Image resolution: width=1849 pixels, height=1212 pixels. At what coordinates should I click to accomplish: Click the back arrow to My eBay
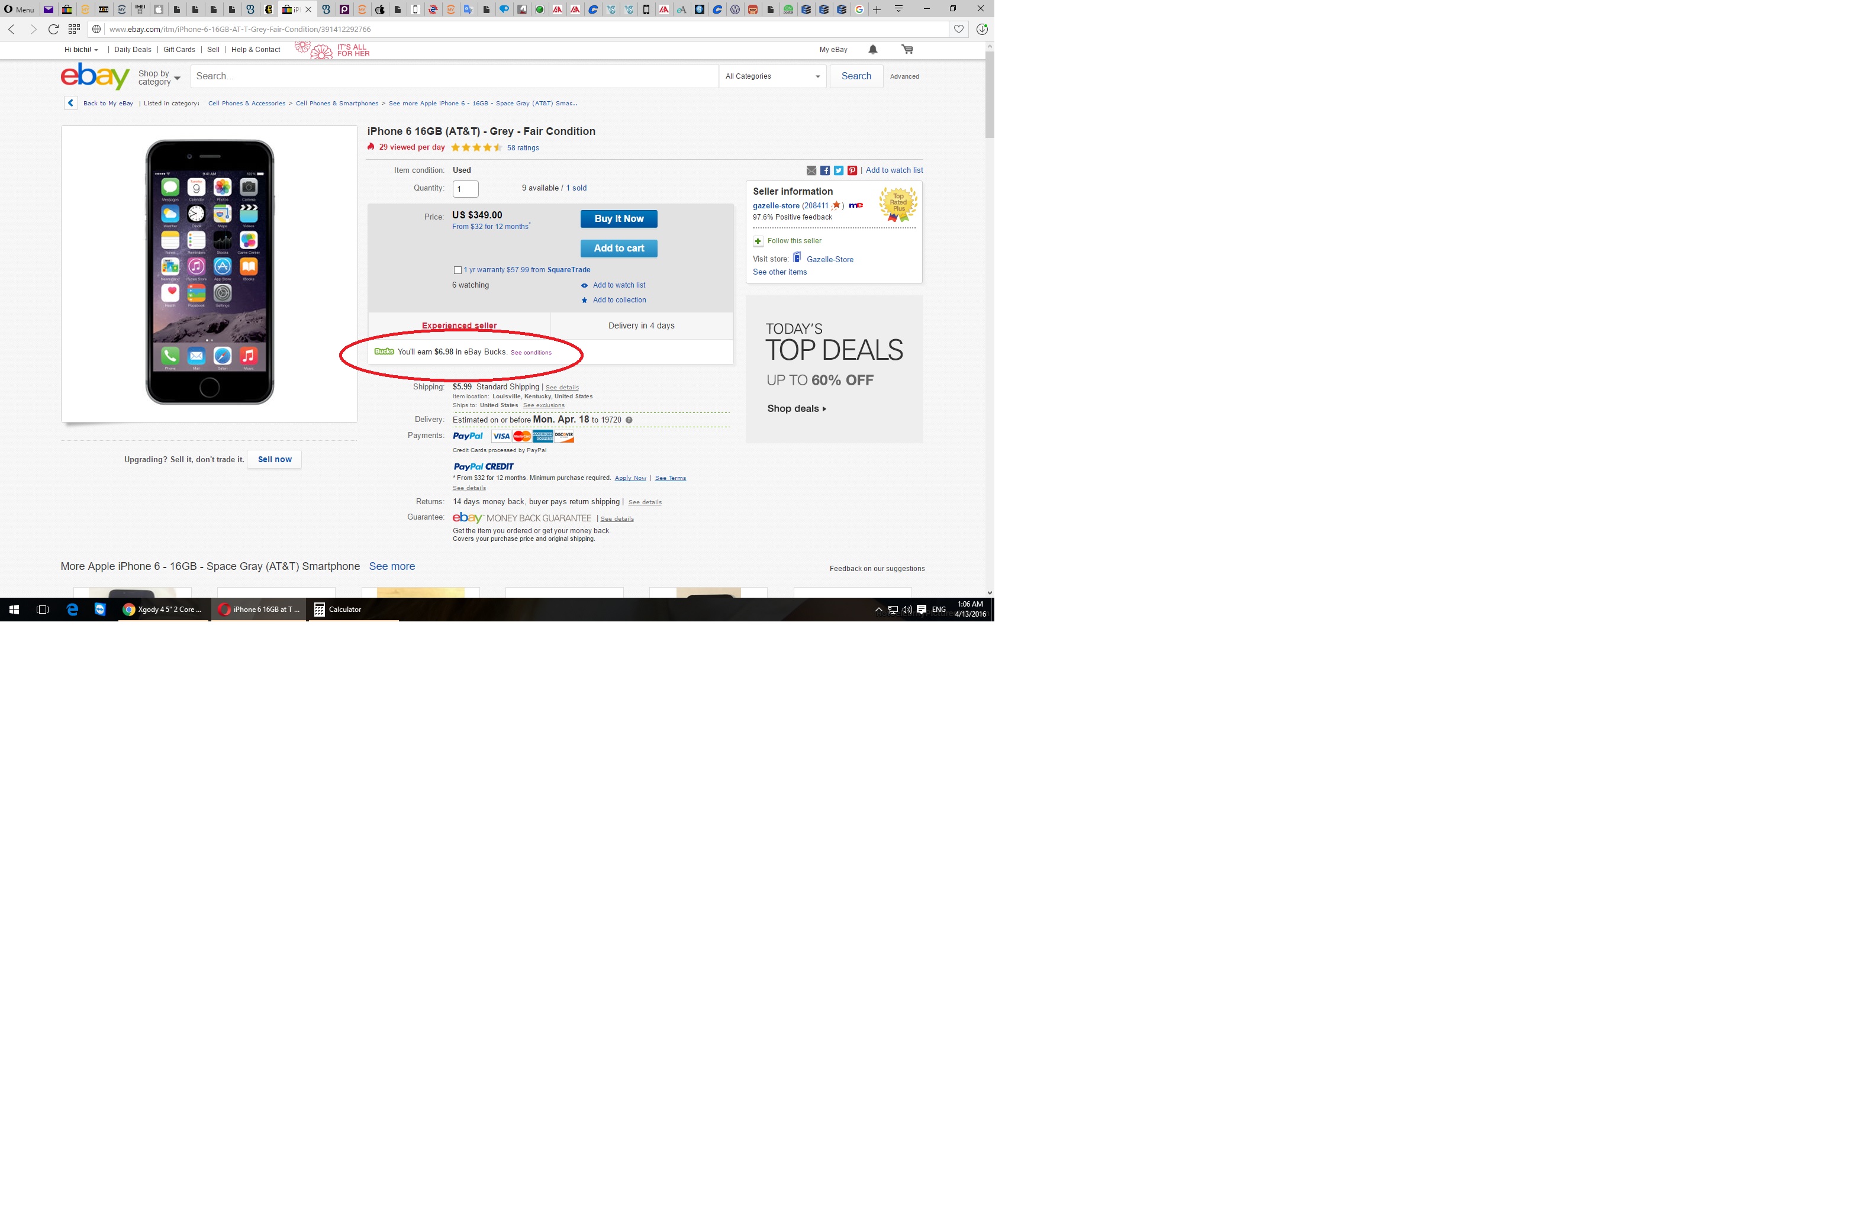click(70, 102)
